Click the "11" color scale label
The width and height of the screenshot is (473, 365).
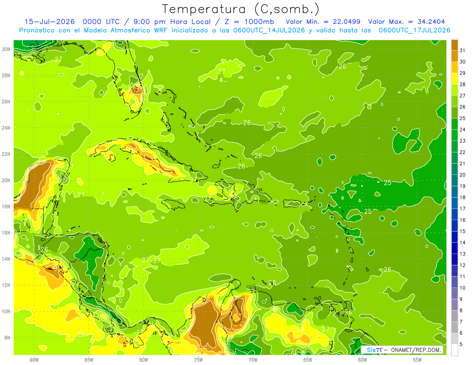(x=463, y=277)
